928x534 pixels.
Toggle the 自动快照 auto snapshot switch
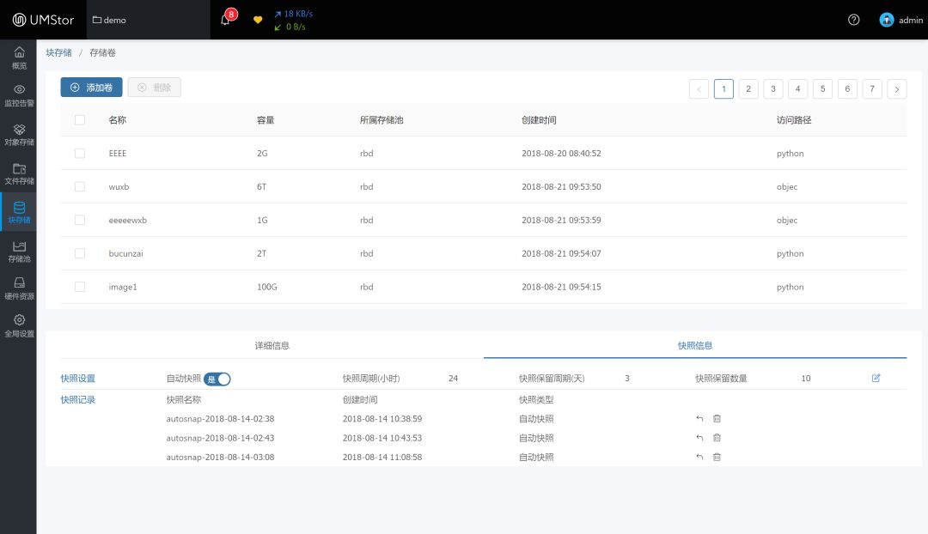tap(217, 379)
